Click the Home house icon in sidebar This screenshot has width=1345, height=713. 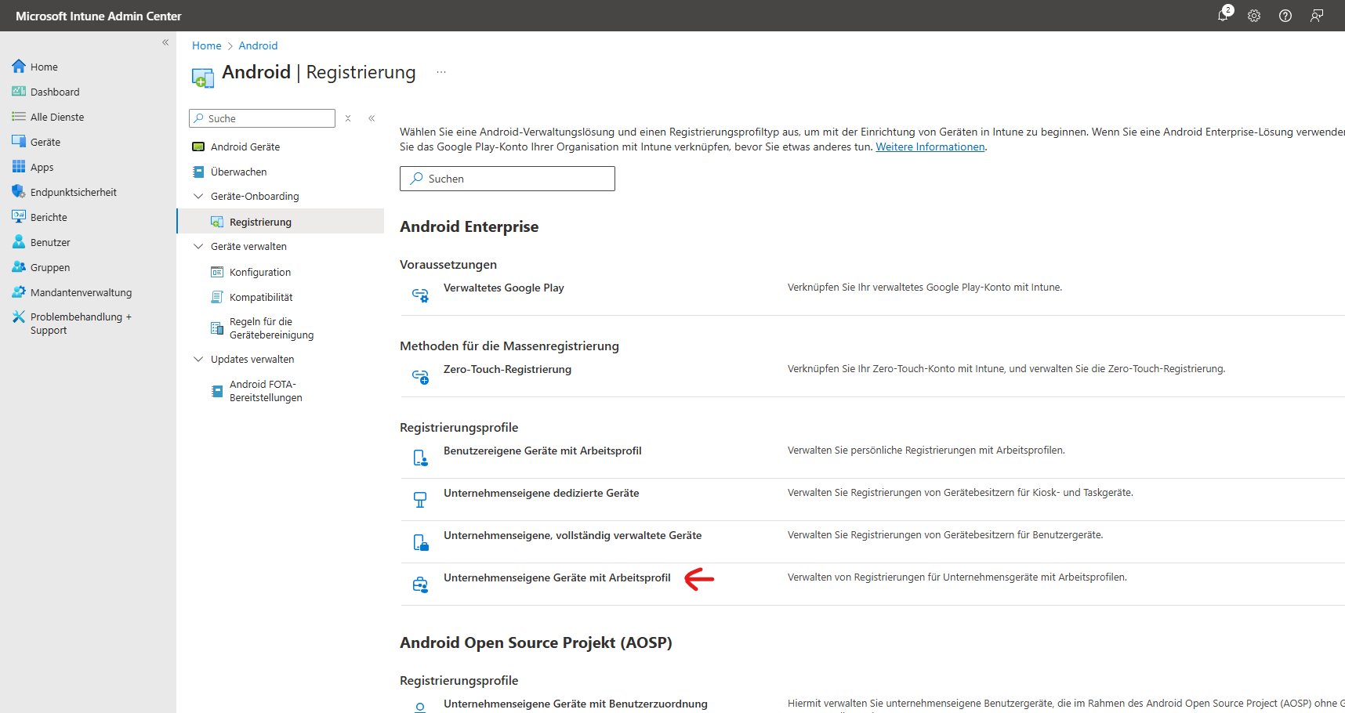(19, 67)
